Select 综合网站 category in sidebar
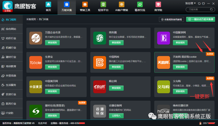 [11, 29]
